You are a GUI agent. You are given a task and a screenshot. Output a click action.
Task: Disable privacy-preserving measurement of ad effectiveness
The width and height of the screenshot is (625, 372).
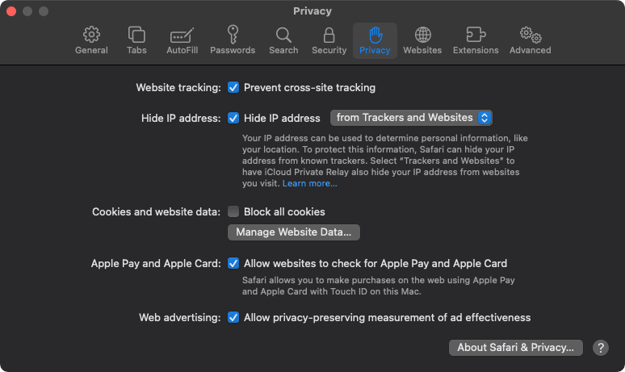(x=233, y=317)
